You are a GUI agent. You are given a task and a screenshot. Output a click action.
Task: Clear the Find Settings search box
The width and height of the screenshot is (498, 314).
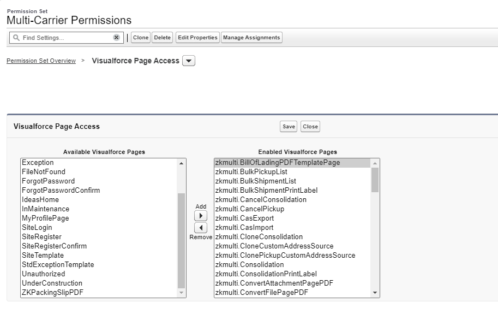117,38
